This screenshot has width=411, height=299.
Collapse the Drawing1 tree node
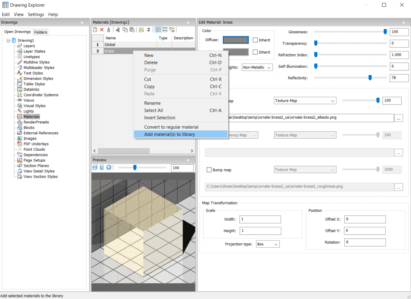(x=8, y=40)
